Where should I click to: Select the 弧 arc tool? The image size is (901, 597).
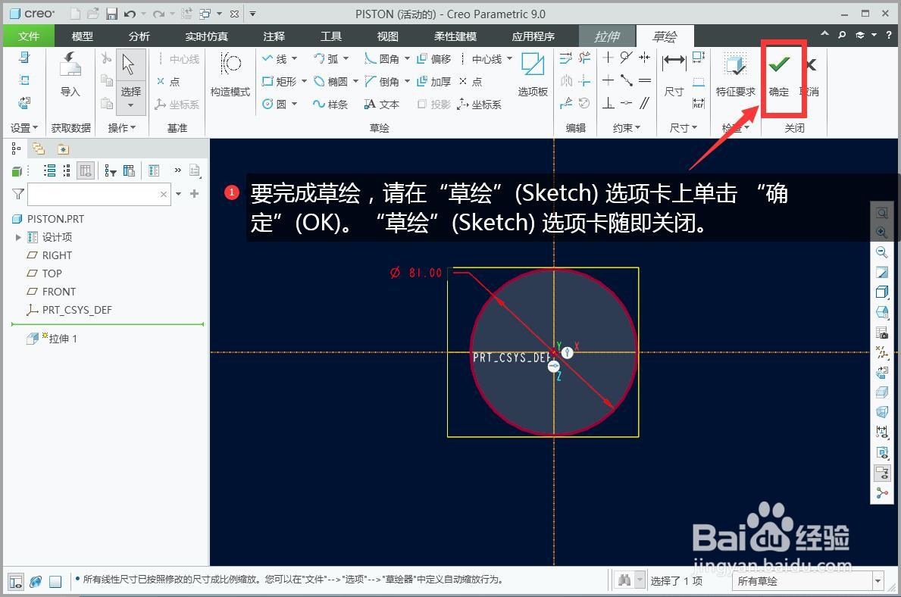pos(327,58)
